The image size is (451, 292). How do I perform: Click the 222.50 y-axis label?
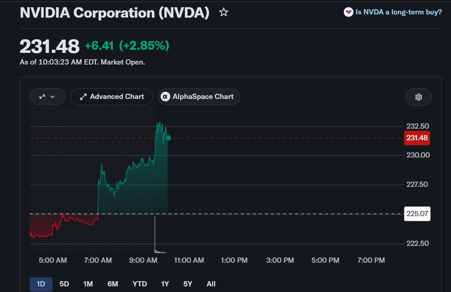418,244
